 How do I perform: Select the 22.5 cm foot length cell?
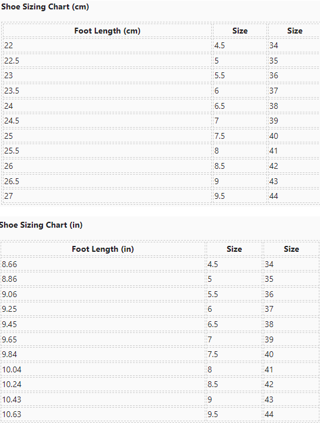click(x=108, y=61)
